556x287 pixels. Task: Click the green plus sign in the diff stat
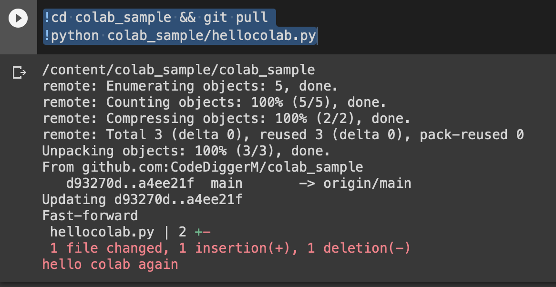(x=198, y=232)
